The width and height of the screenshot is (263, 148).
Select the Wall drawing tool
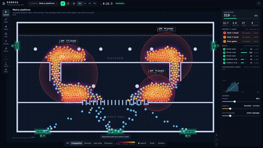click(x=6, y=20)
